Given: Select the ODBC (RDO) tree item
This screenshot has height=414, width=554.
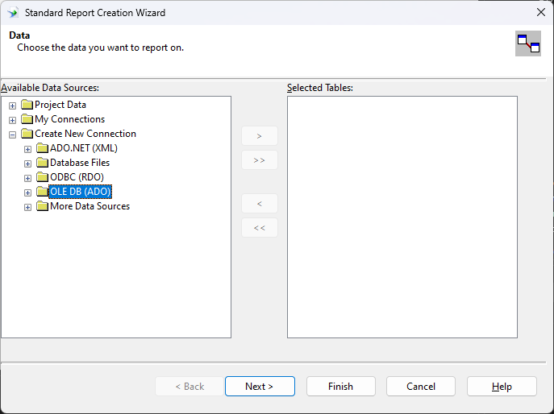Looking at the screenshot, I should coord(77,177).
